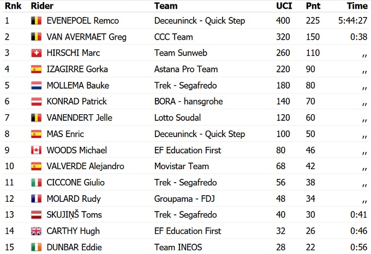
Task: Sort by the UCI column header
Action: click(284, 6)
